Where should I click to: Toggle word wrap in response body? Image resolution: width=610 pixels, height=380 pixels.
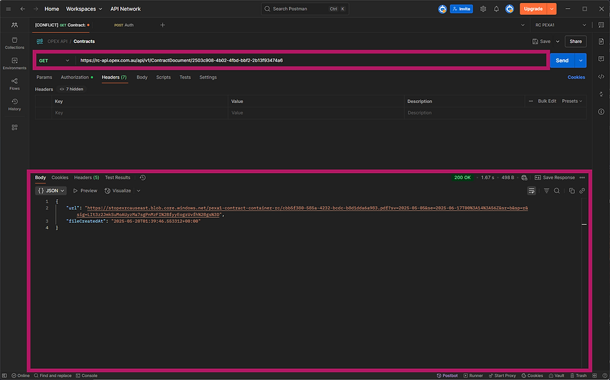532,191
